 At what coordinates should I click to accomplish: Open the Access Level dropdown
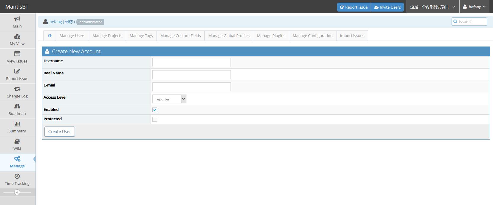[169, 99]
